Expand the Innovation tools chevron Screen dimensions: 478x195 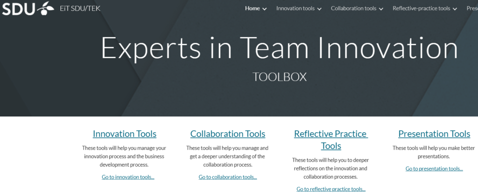point(319,9)
